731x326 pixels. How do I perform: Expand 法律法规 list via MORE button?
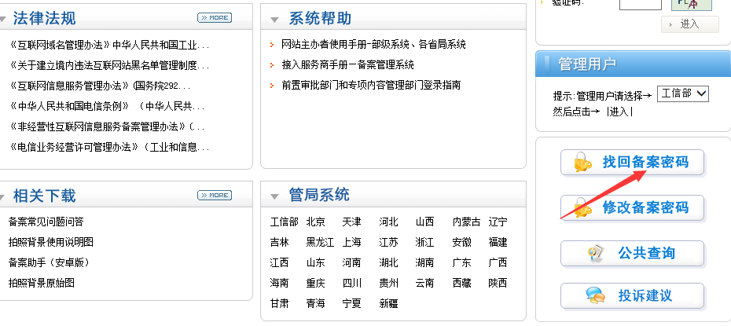coord(215,17)
